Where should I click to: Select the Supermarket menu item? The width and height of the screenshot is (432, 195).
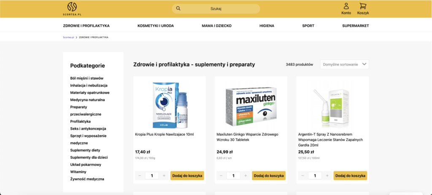(355, 26)
